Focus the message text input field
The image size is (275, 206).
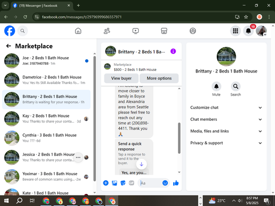click(x=150, y=183)
